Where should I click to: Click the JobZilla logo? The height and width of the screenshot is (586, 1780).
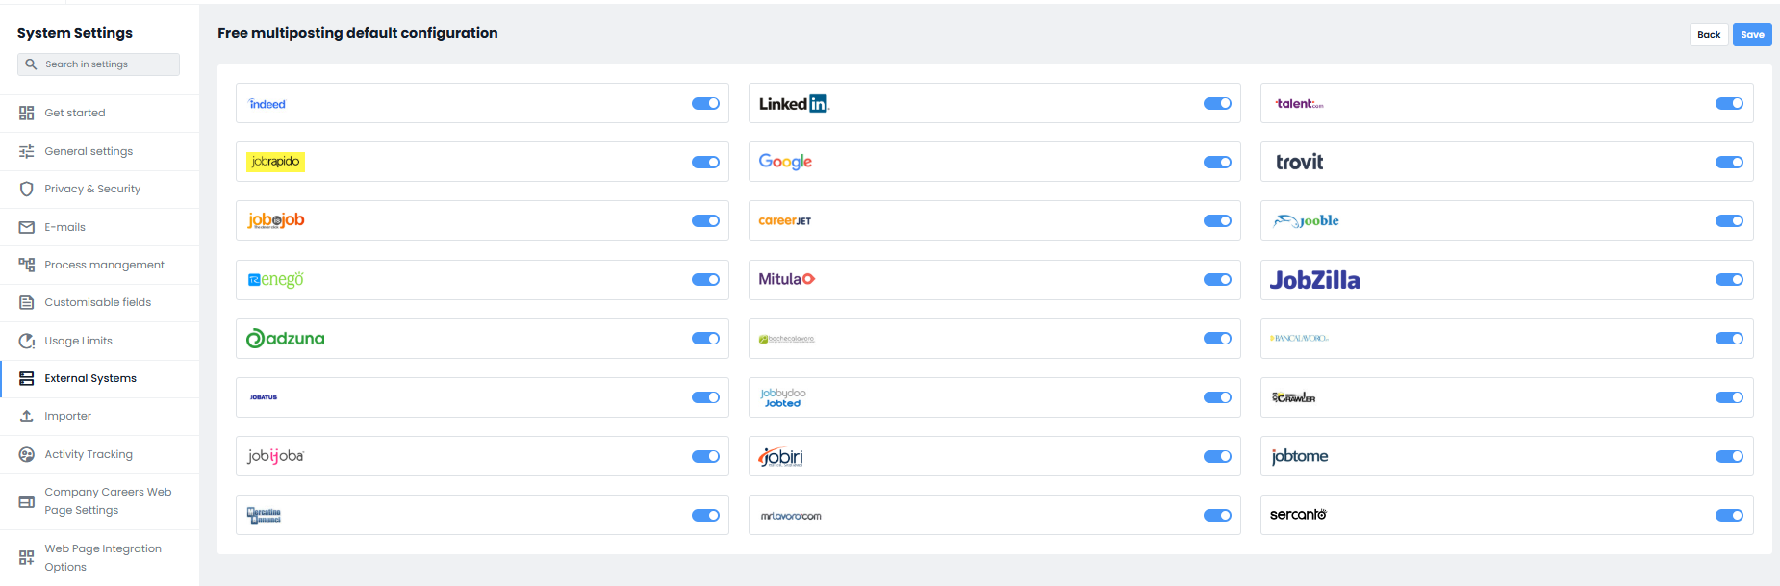click(1314, 280)
